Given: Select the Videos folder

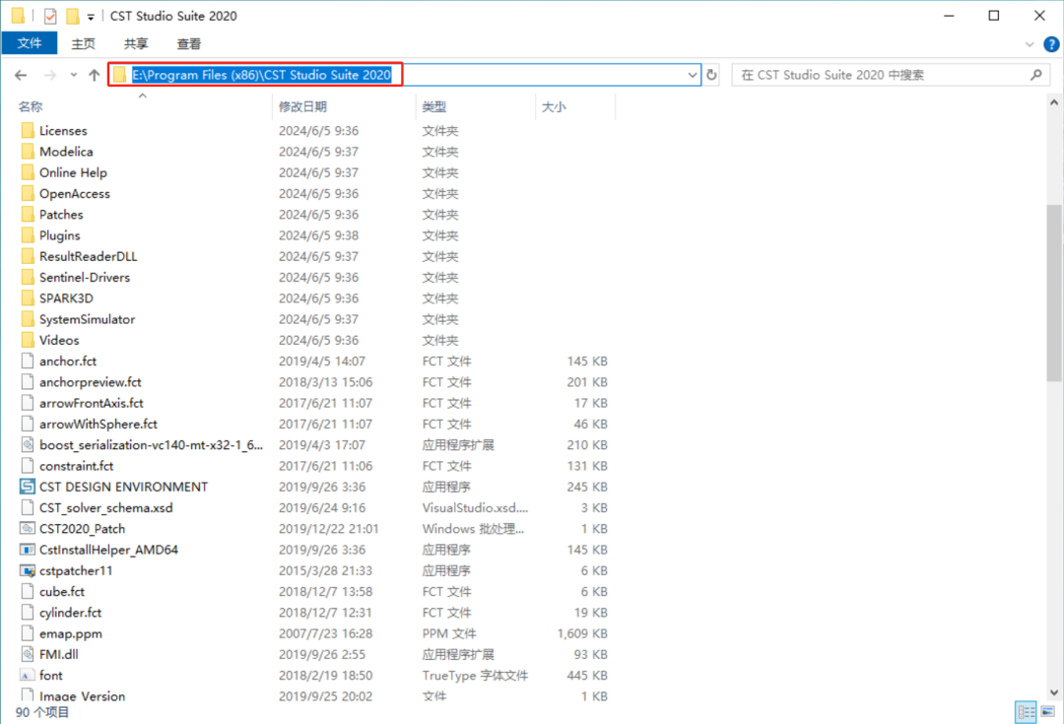Looking at the screenshot, I should [59, 341].
